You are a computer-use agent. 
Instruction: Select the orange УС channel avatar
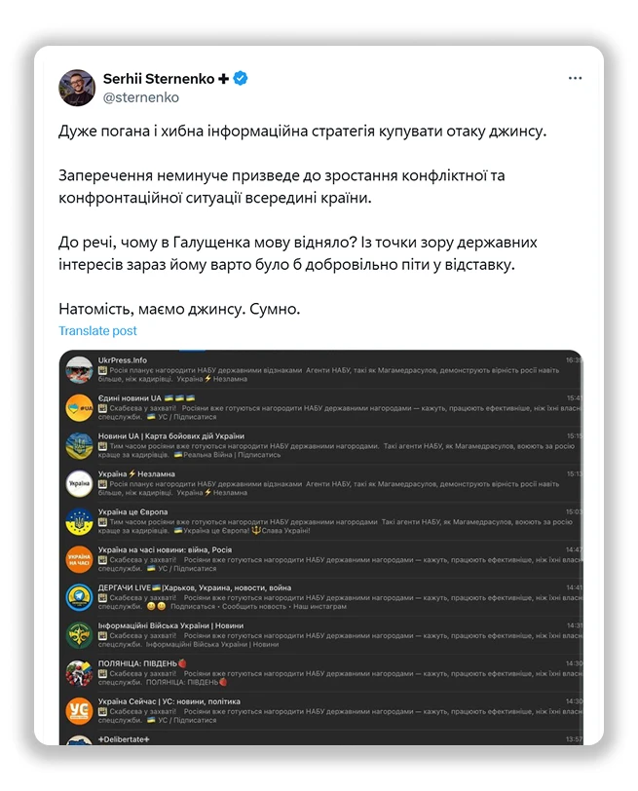point(79,711)
